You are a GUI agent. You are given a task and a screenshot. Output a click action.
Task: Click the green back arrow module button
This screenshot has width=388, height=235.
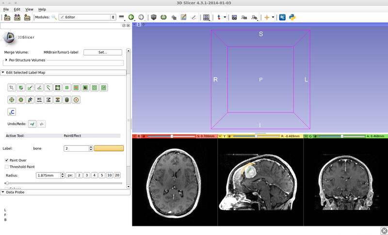click(x=131, y=17)
